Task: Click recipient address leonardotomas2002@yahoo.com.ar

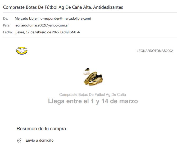Action: click(42, 25)
